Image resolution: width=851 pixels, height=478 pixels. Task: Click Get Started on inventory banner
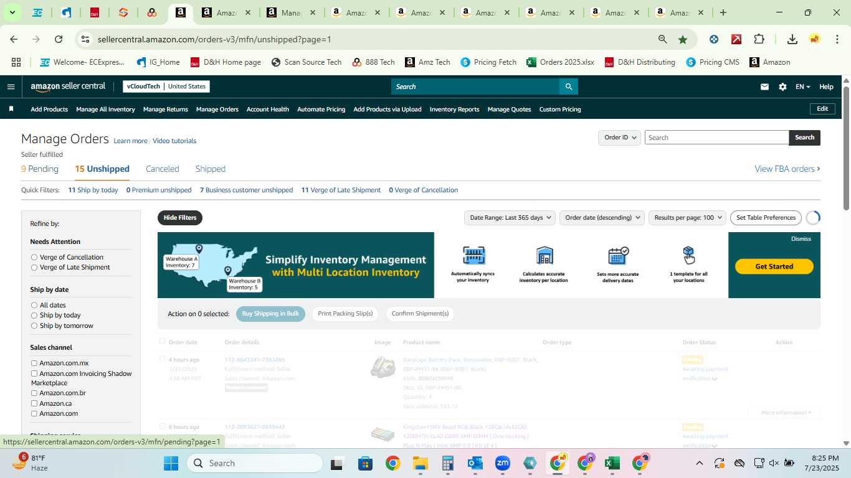pos(774,266)
